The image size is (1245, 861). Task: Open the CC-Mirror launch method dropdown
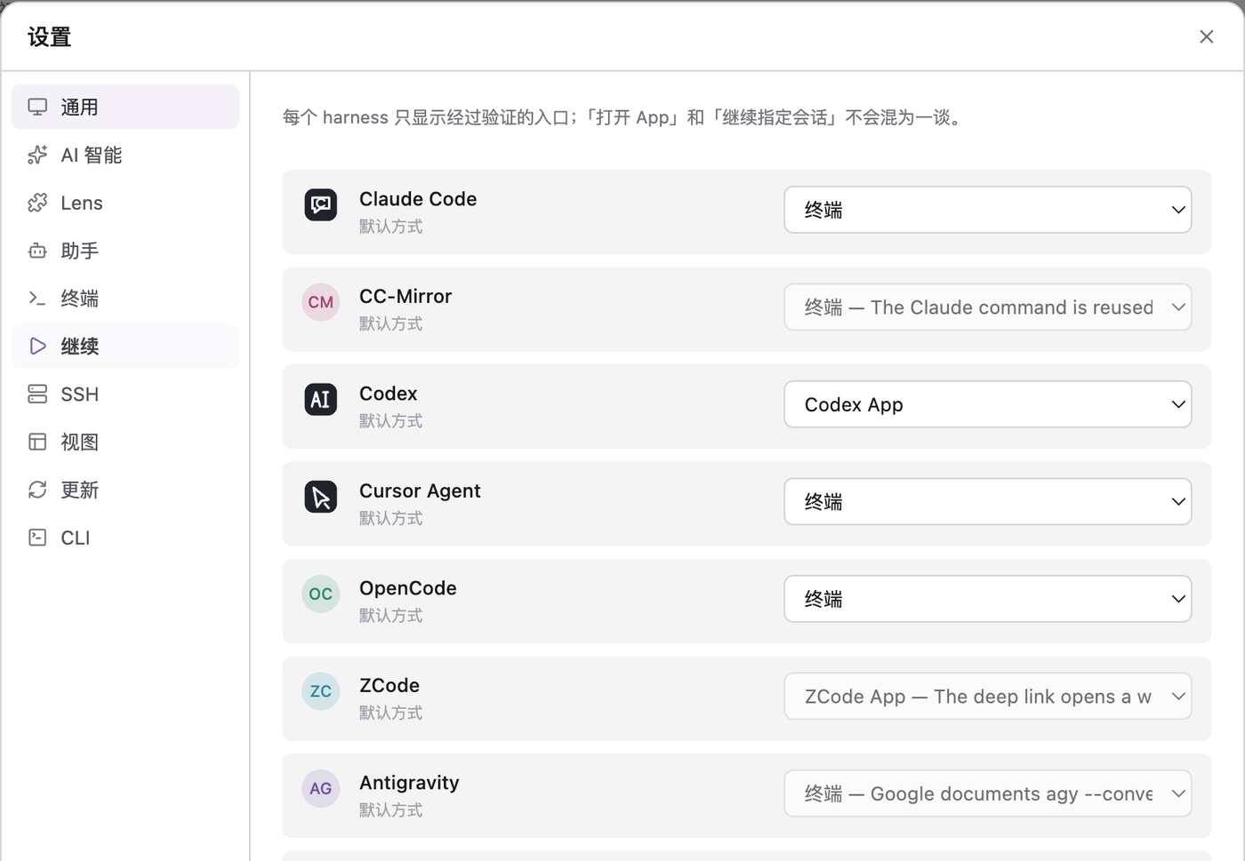click(x=988, y=307)
